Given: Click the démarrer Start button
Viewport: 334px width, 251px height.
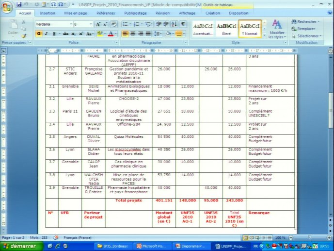Looking at the screenshot, I should coord(21,246).
